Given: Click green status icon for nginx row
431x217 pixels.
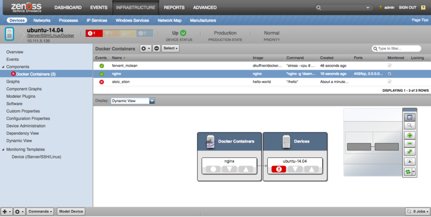Looking at the screenshot, I should tap(102, 74).
